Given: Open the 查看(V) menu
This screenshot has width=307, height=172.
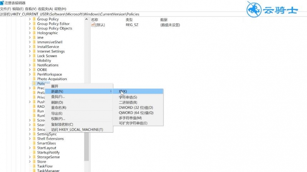Looking at the screenshot, I should point(31,9).
